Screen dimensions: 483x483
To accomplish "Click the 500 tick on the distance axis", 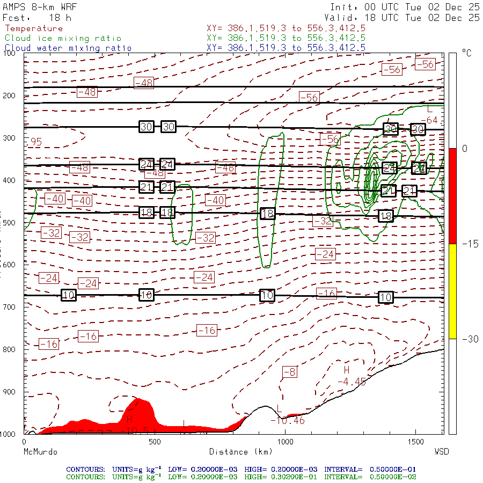I will [155, 442].
